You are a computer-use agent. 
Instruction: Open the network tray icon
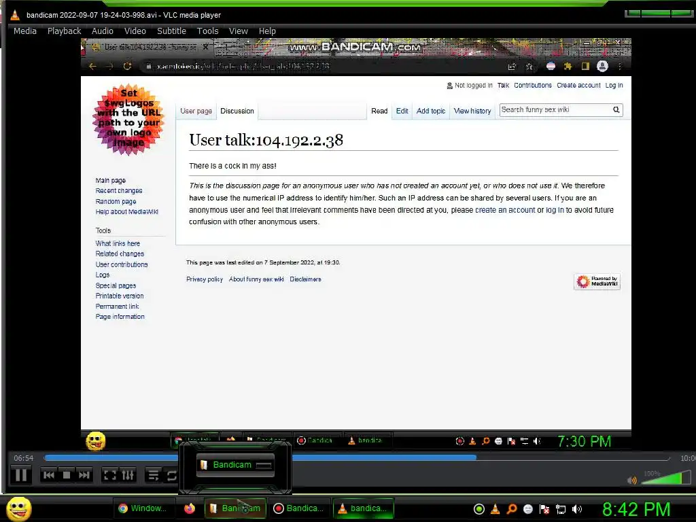coord(561,509)
